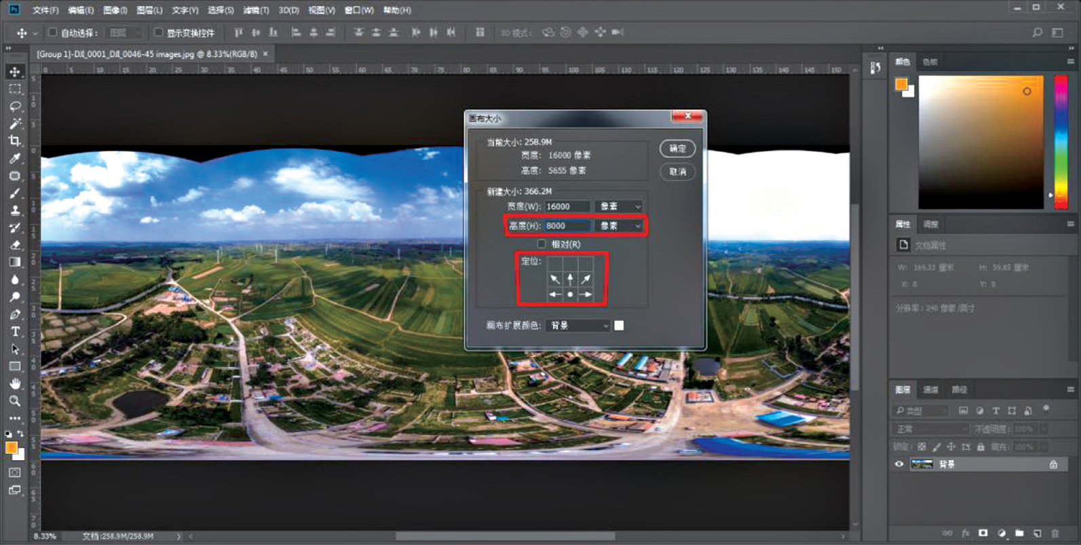Enable the 相对(R) checkbox
1081x545 pixels.
point(542,244)
